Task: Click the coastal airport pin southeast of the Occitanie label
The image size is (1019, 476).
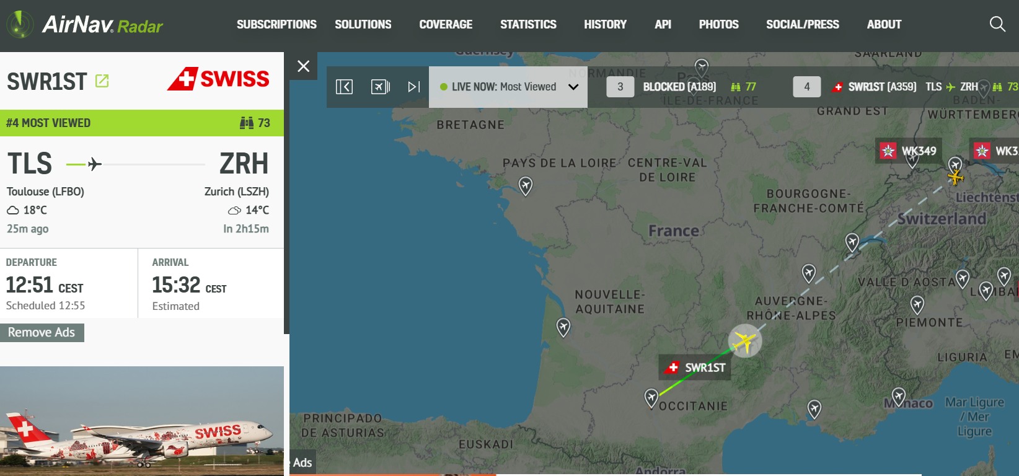Action: (814, 409)
